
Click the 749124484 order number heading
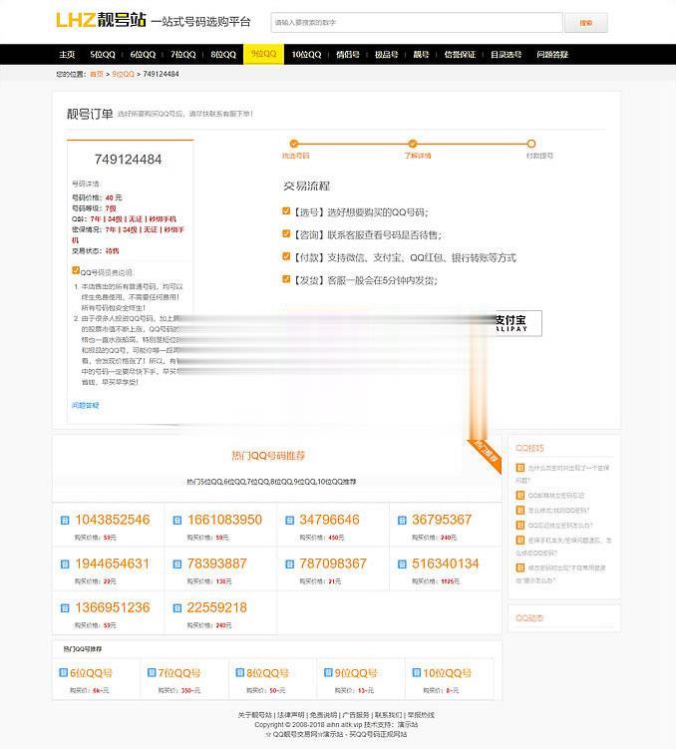pyautogui.click(x=128, y=159)
